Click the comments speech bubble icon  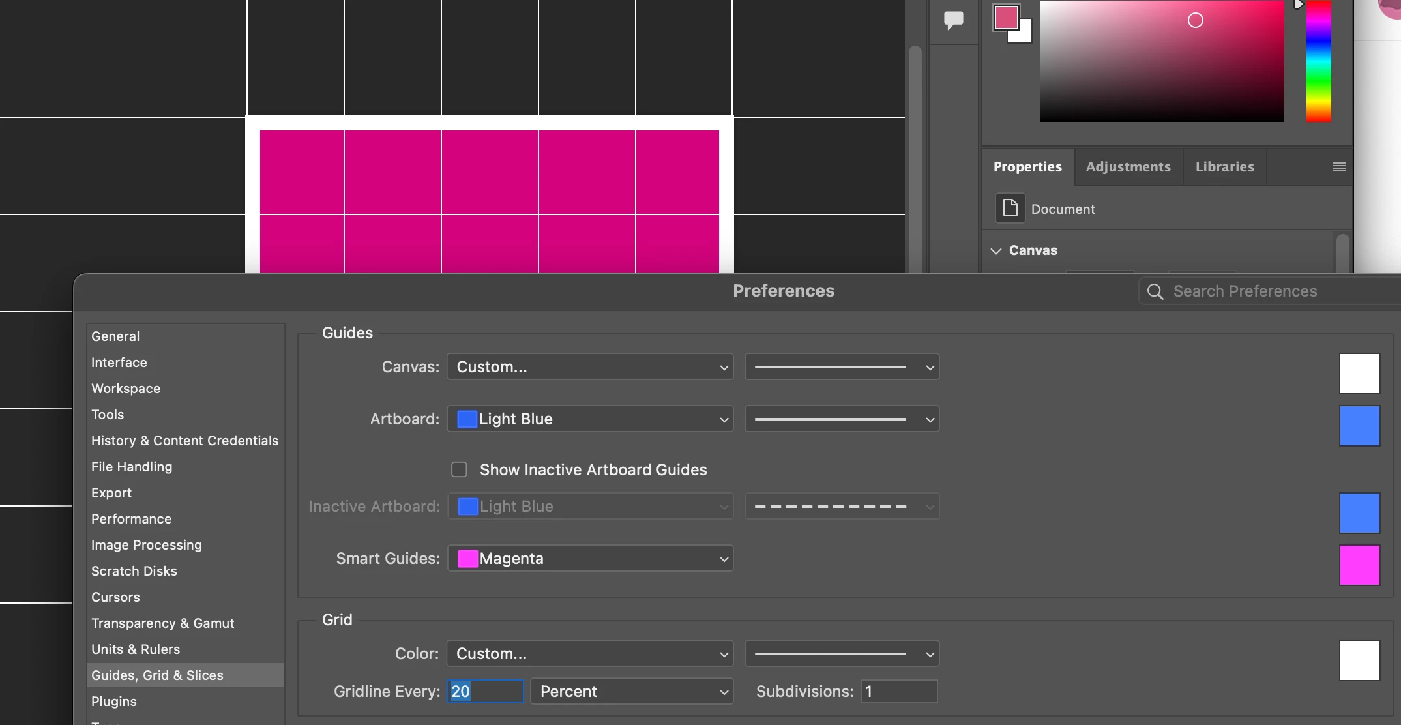[x=953, y=20]
